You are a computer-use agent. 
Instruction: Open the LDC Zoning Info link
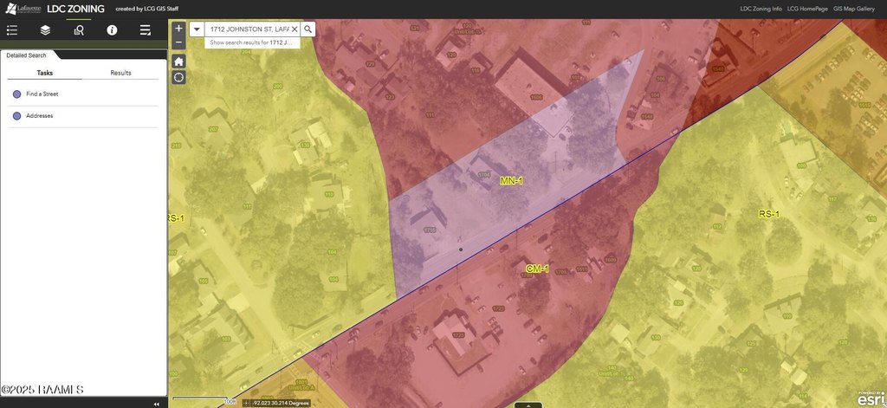tap(761, 8)
